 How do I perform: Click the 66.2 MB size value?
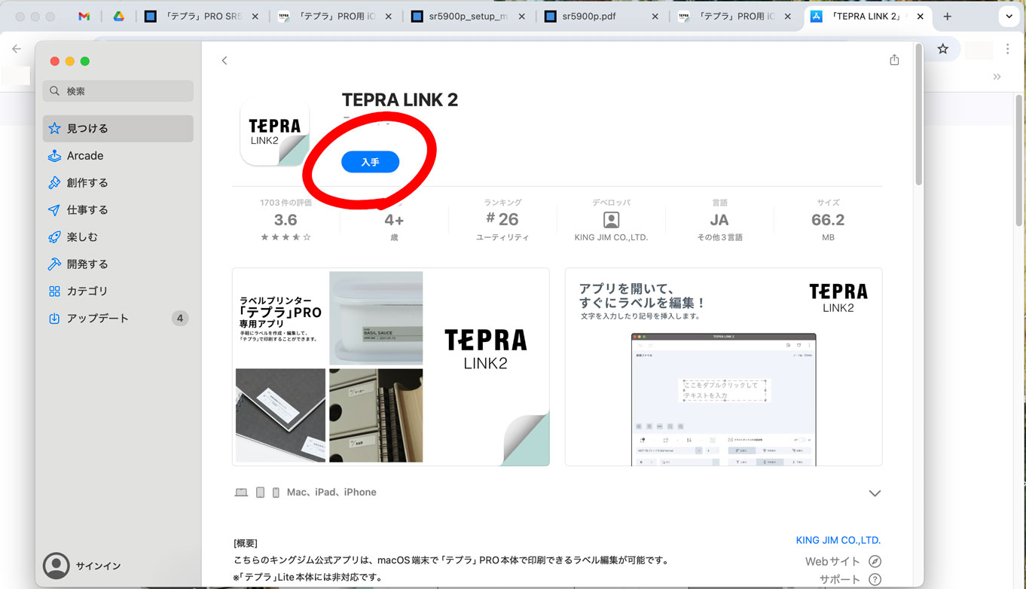(x=828, y=220)
